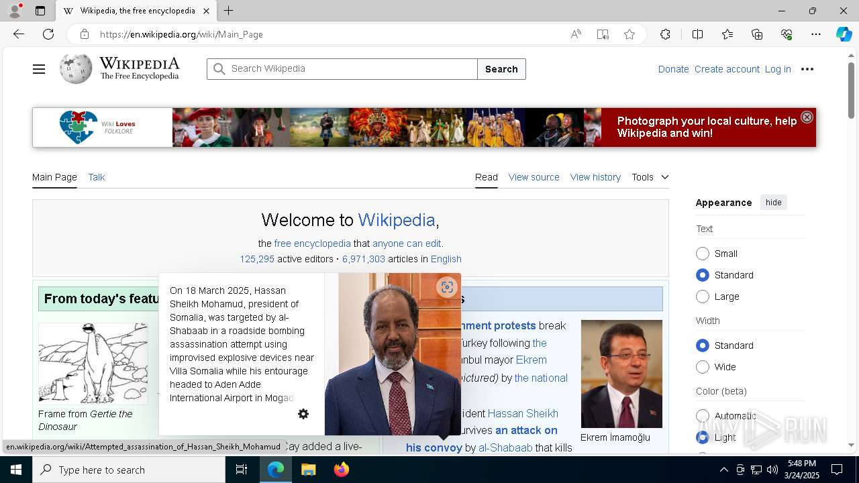The height and width of the screenshot is (483, 859).
Task: Select Standard text size
Action: tap(703, 275)
